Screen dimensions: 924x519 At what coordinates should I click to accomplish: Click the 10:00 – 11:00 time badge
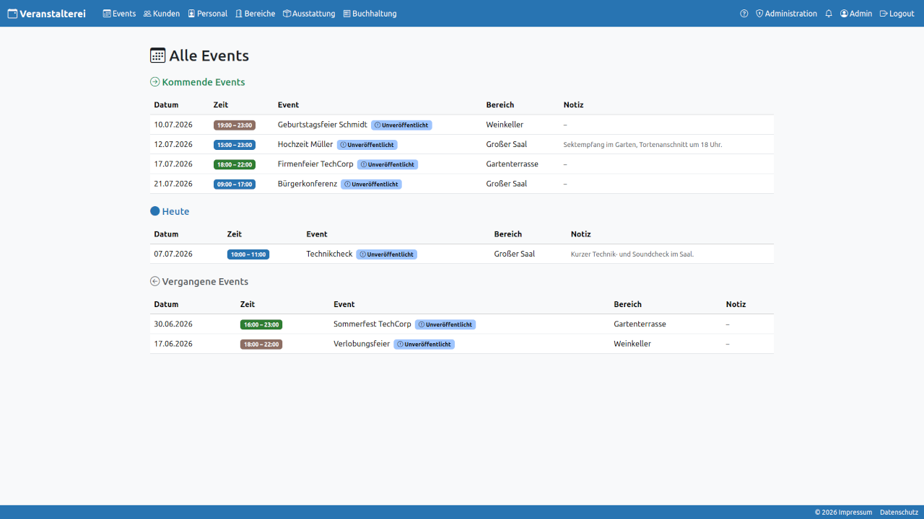(x=248, y=254)
